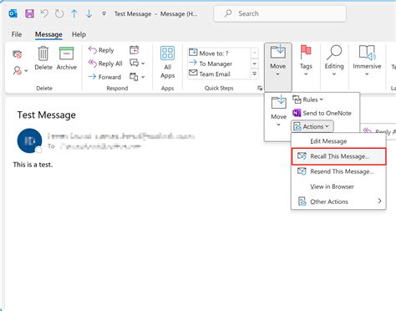This screenshot has height=311, width=396.
Task: Expand the Other Actions submenu
Action: pos(338,201)
